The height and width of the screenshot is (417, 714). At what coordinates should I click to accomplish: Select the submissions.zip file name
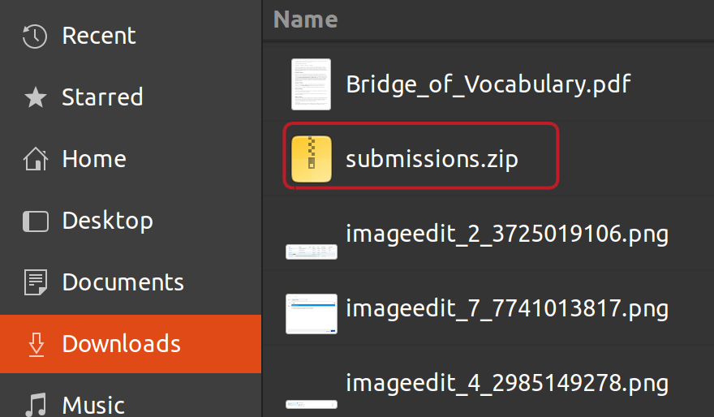[432, 159]
